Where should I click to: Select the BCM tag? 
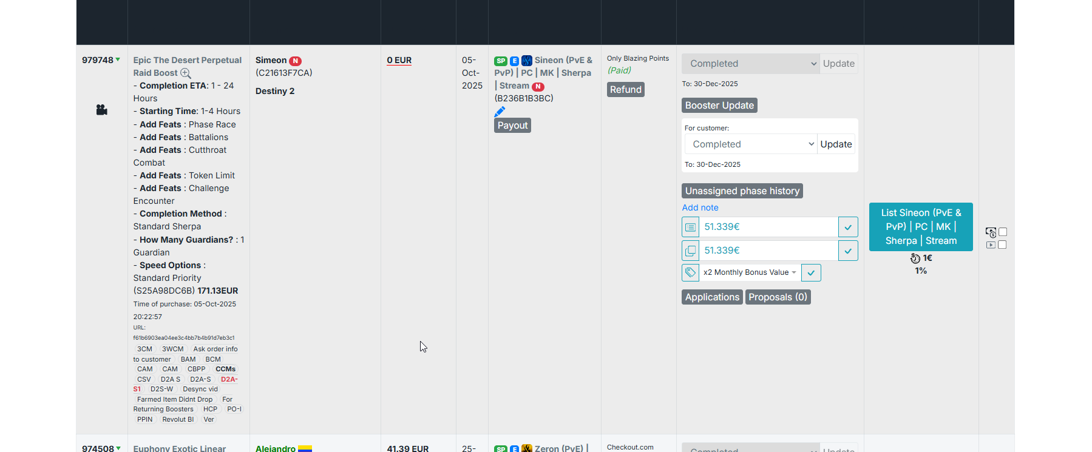coord(213,360)
